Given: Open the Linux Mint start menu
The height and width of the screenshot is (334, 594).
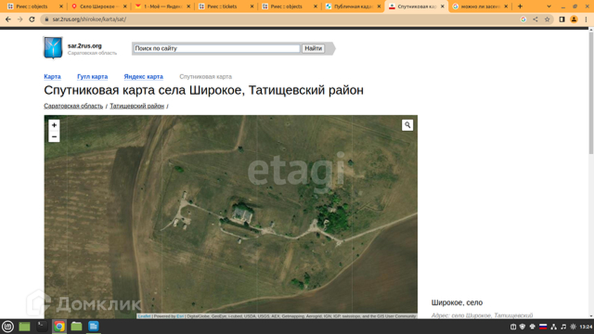Looking at the screenshot, I should (8, 326).
